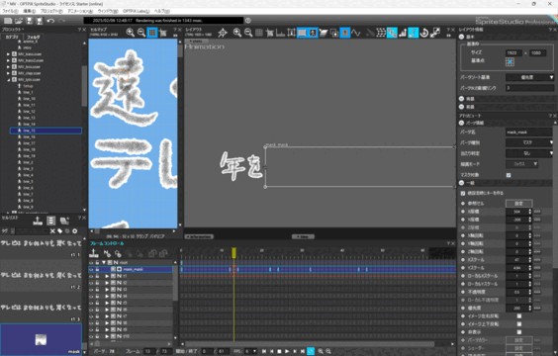This screenshot has height=356, width=558.
Task: Collapse the MV_lyric.ssae tree item
Action: click(8, 80)
